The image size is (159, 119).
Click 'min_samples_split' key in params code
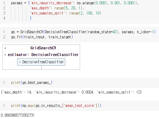click(48, 13)
